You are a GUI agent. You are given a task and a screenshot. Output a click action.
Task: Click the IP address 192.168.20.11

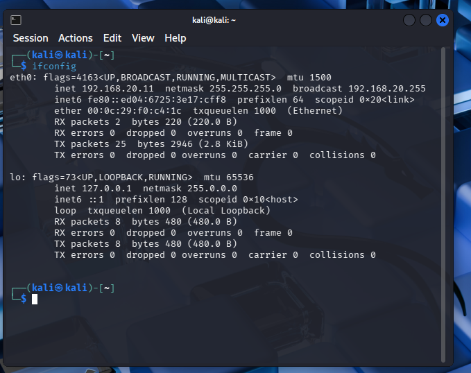click(x=118, y=89)
